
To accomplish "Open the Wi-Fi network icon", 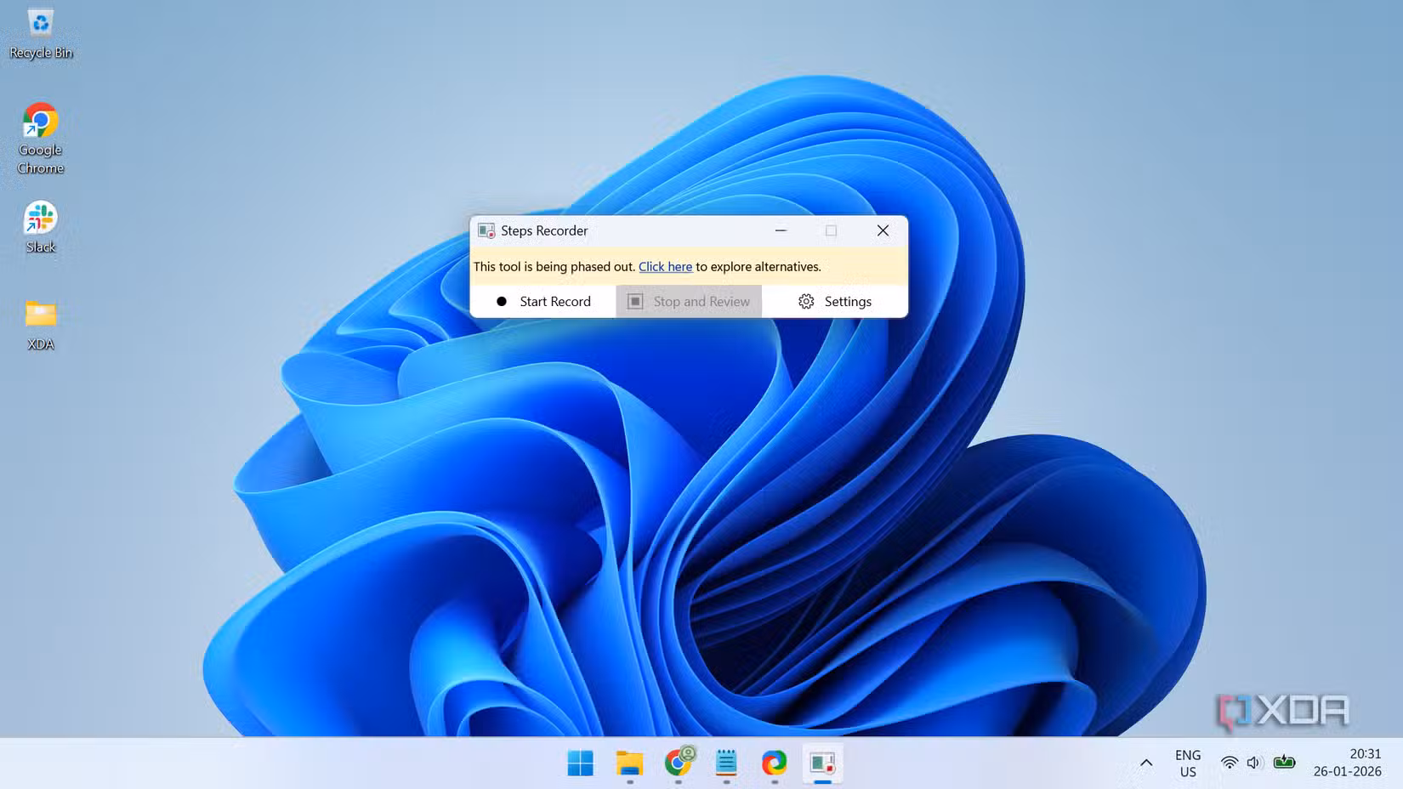I will tap(1229, 763).
